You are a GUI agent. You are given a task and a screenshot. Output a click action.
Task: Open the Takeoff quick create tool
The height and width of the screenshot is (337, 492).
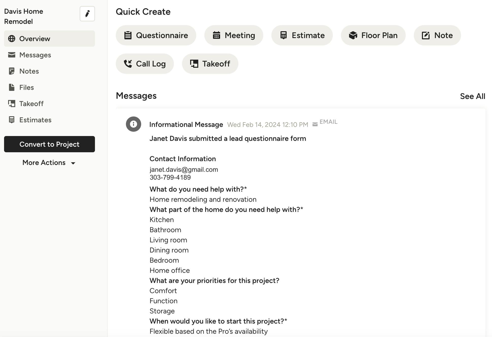pos(210,64)
